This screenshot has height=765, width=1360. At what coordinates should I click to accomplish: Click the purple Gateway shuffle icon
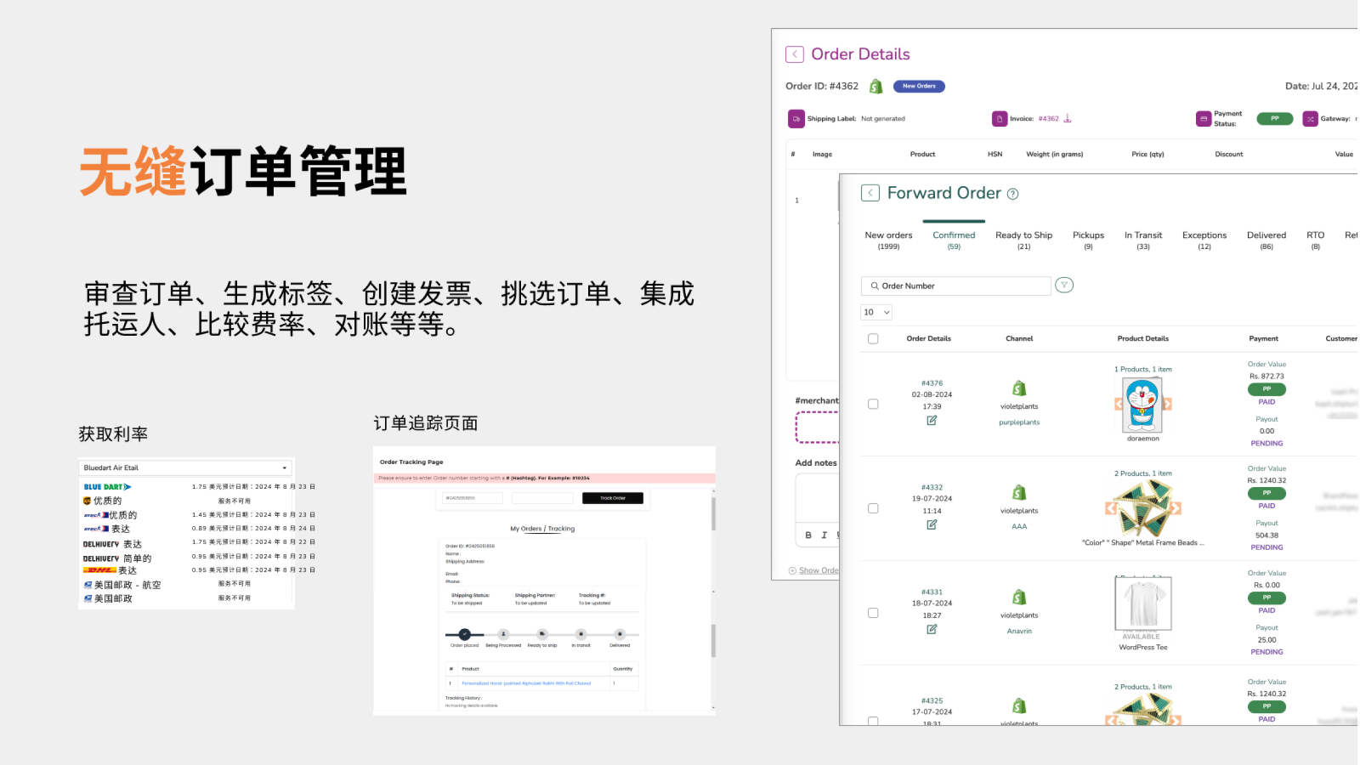(x=1311, y=119)
